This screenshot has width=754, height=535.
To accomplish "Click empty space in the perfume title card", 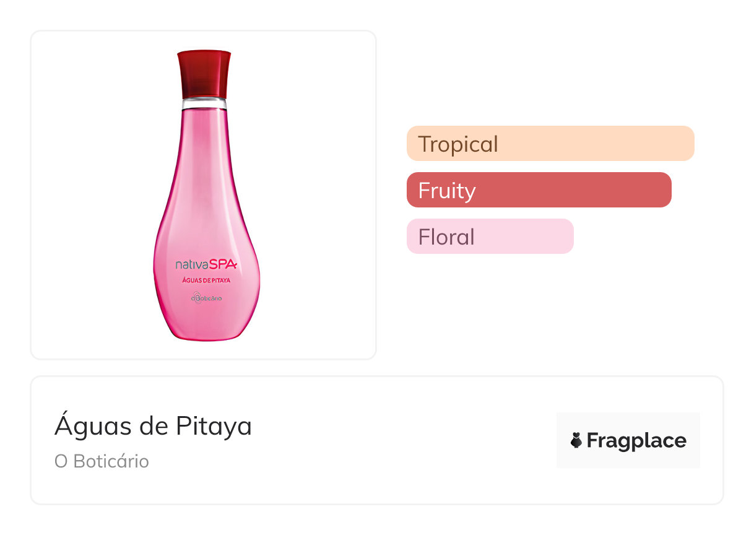I will [402, 441].
